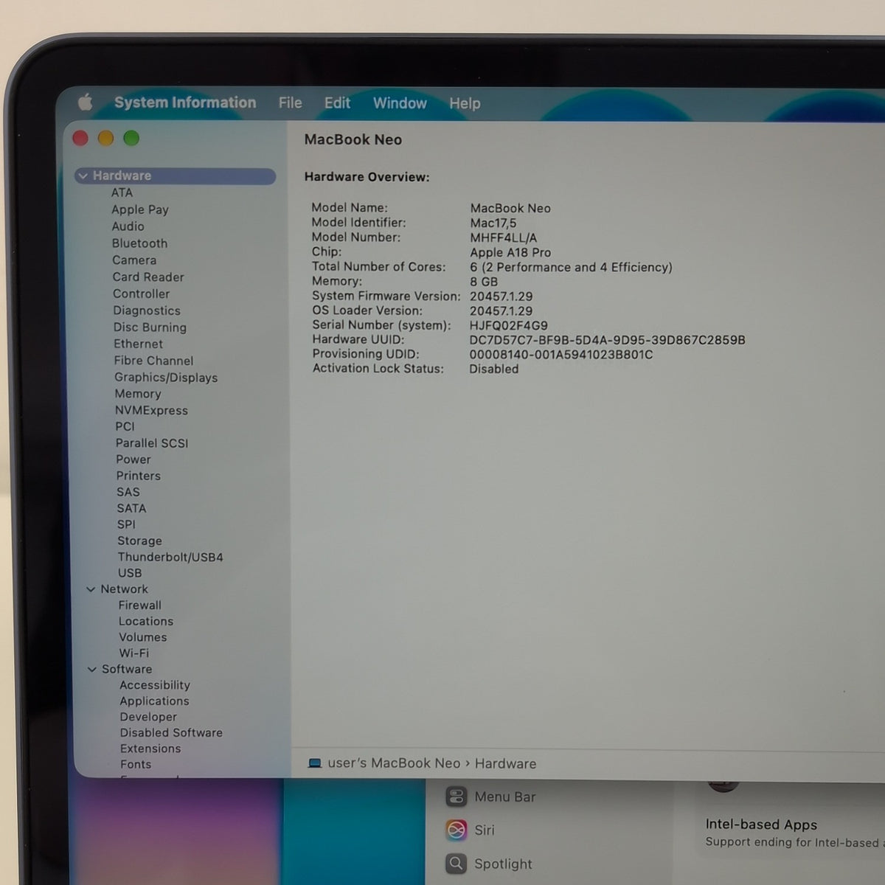Viewport: 885px width, 885px height.
Task: Select USB under Hardware
Action: tap(130, 573)
